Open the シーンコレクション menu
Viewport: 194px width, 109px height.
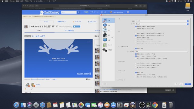pyautogui.click(x=39, y=1)
